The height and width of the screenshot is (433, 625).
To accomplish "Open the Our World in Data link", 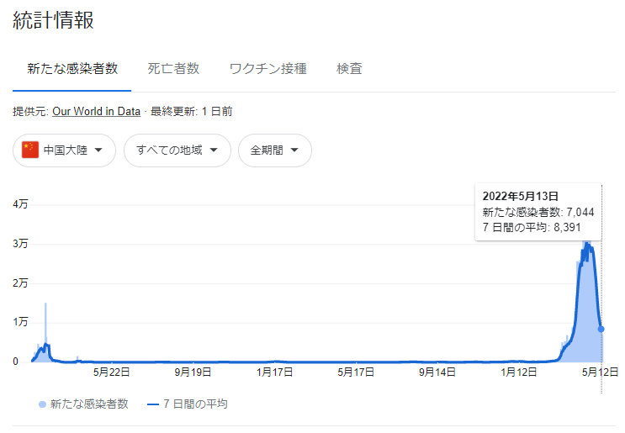I will [x=97, y=112].
